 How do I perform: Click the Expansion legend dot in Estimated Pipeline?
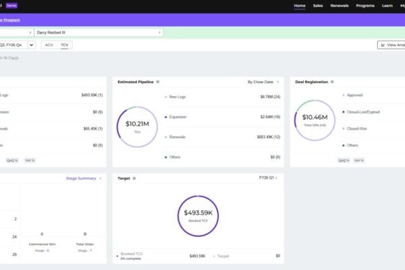pos(166,116)
